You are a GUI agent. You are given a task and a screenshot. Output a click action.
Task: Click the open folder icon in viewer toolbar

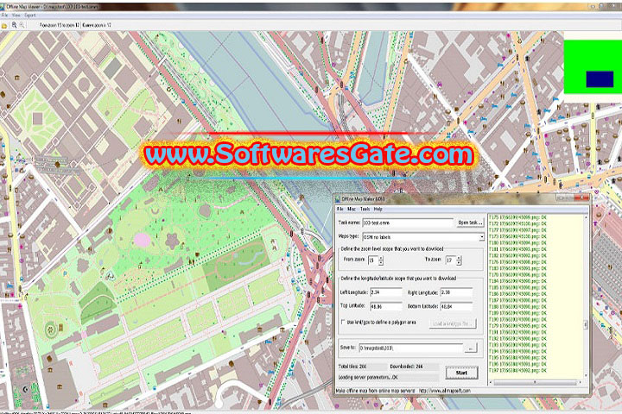(x=4, y=25)
